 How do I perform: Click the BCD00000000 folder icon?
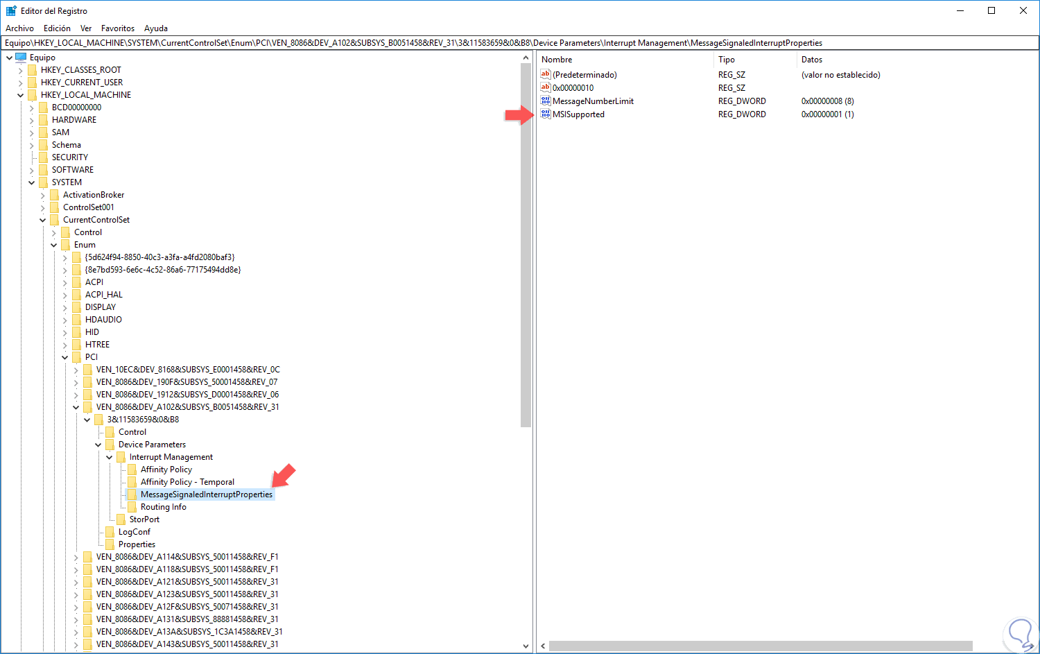44,107
